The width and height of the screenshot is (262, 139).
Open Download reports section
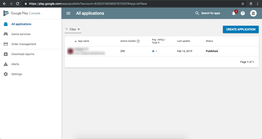point(23,54)
